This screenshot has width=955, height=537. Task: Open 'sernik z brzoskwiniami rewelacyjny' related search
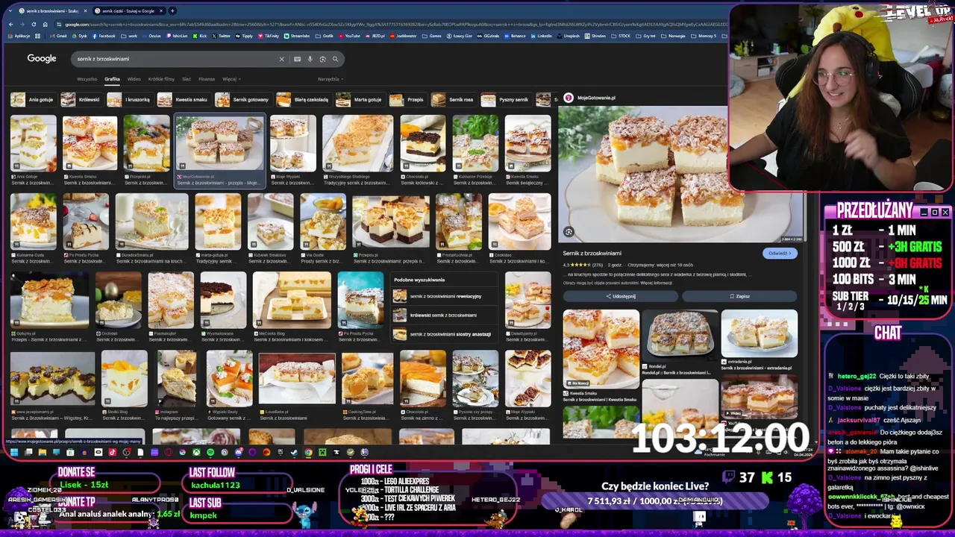pyautogui.click(x=444, y=296)
